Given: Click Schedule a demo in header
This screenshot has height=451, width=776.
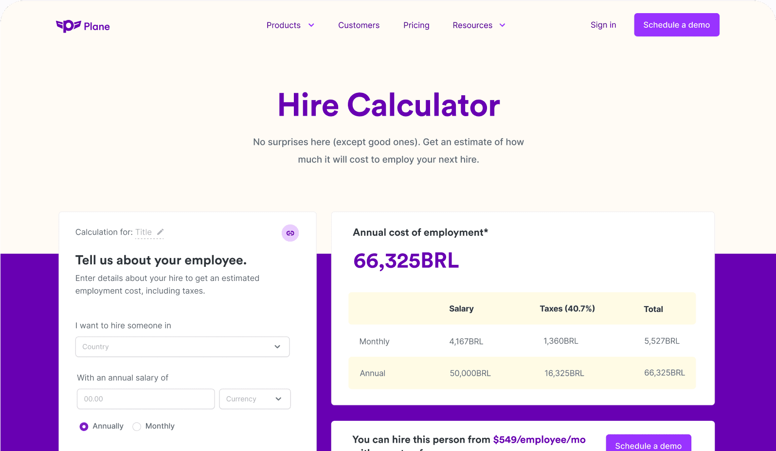Looking at the screenshot, I should point(676,25).
